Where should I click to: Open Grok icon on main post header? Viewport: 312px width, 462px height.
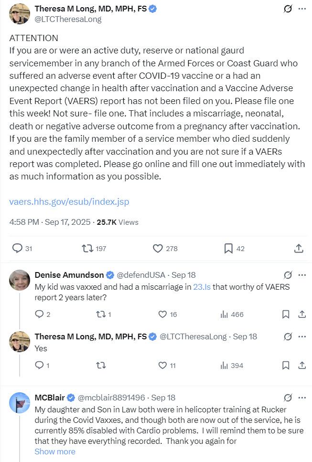click(288, 9)
